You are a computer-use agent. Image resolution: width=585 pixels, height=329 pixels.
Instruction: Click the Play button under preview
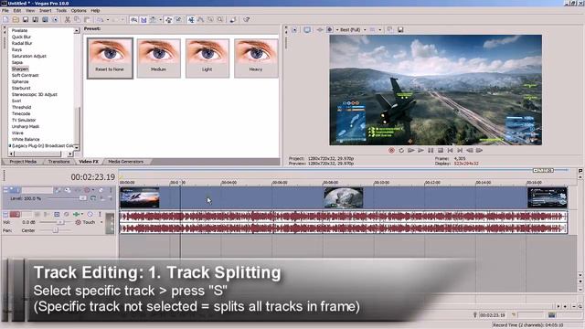420,150
